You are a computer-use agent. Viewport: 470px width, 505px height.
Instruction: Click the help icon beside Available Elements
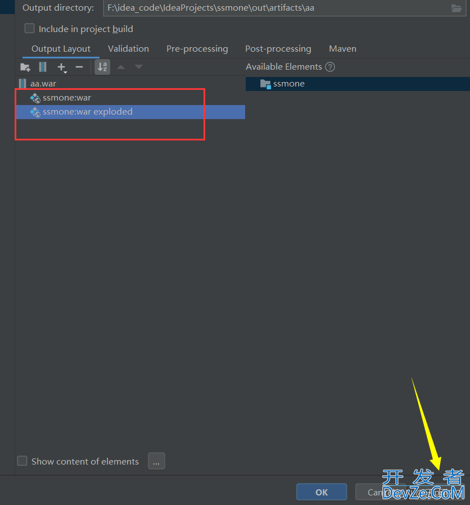pyautogui.click(x=330, y=67)
